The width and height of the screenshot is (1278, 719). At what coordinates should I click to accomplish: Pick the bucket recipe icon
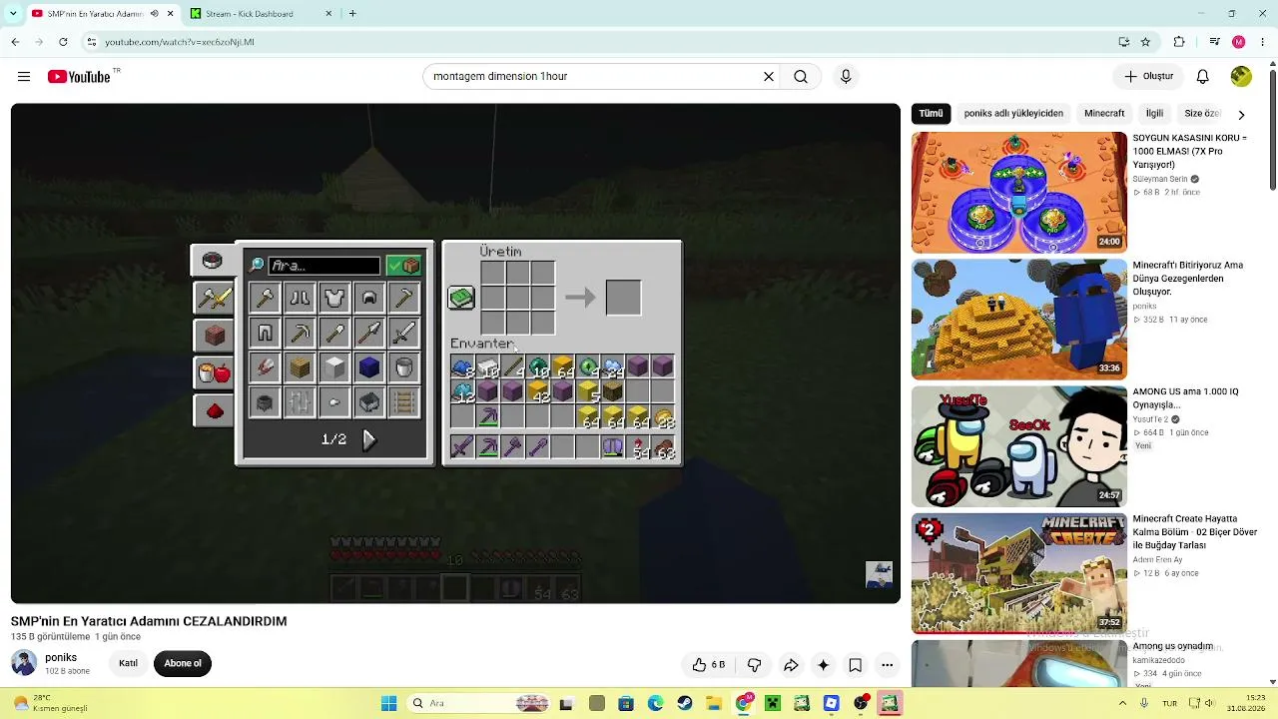(404, 367)
